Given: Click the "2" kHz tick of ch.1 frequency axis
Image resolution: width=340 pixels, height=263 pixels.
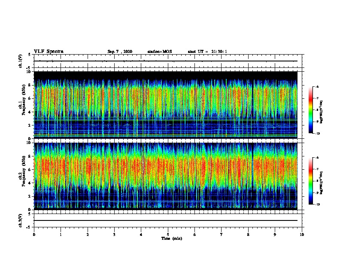Looking at the screenshot, I should [30, 125].
